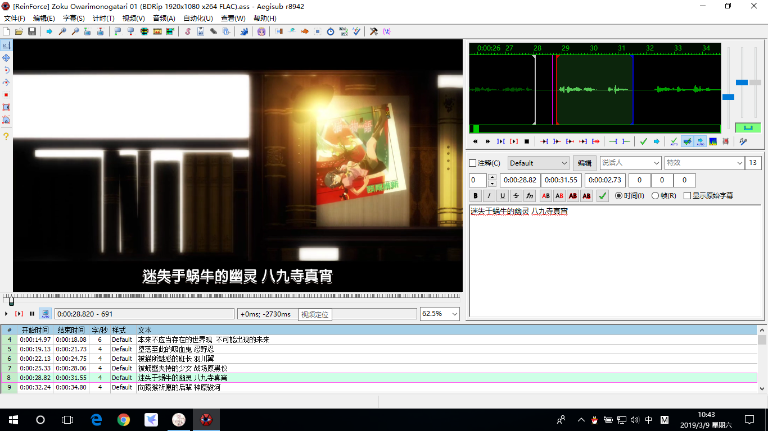Image resolution: width=768 pixels, height=431 pixels.
Task: Select the drag subtitles visual tool
Action: click(6, 58)
